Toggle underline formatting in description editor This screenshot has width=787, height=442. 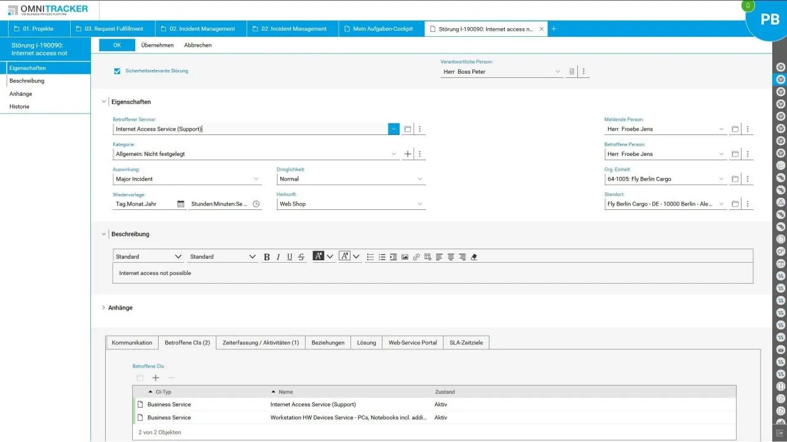click(290, 257)
